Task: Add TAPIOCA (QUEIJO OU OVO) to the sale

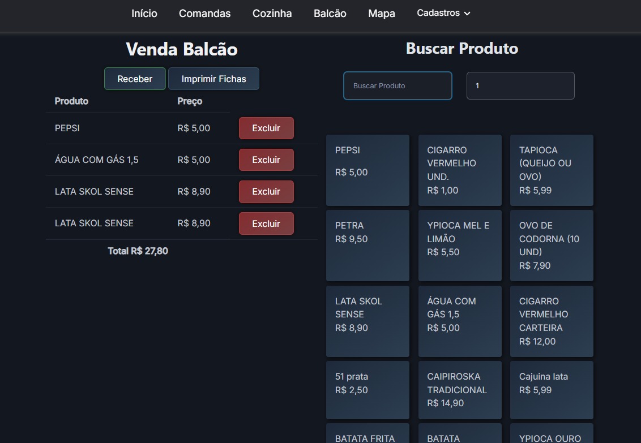Action: click(552, 170)
